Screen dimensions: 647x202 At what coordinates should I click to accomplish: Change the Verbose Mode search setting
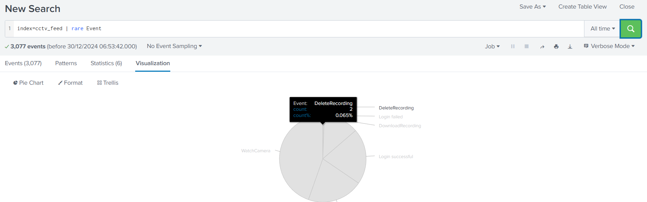click(x=609, y=46)
